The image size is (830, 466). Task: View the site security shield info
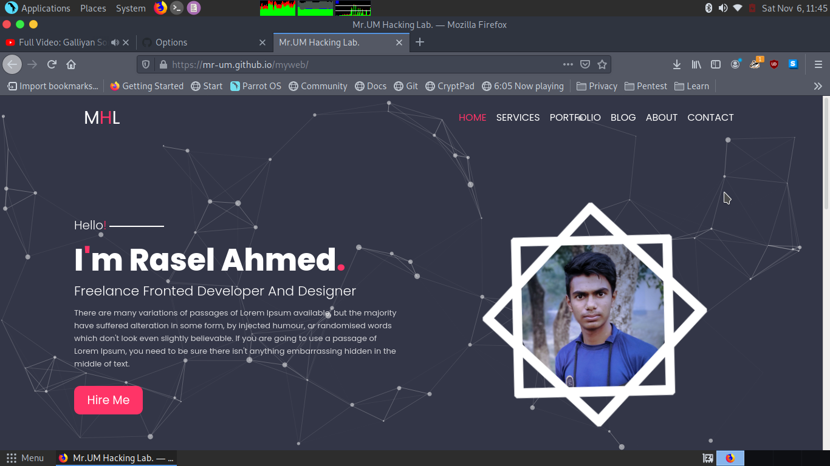pyautogui.click(x=145, y=64)
